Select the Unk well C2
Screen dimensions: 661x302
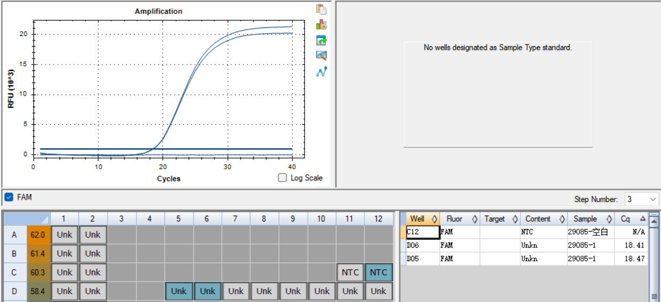pos(92,272)
